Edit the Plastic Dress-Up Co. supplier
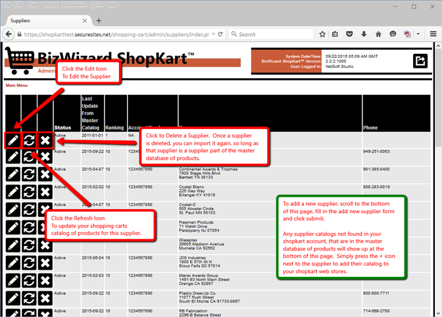442x317 pixels. click(x=13, y=299)
